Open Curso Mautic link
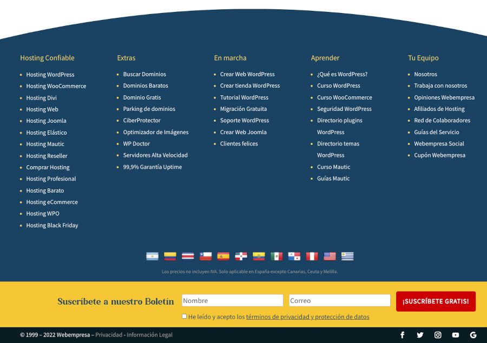This screenshot has width=487, height=343. (x=333, y=167)
